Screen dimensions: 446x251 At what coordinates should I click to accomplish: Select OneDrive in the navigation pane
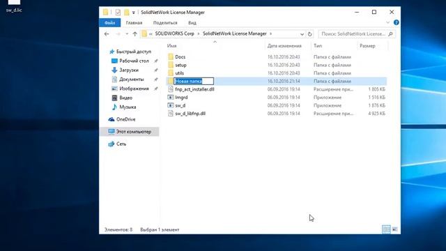click(x=125, y=119)
